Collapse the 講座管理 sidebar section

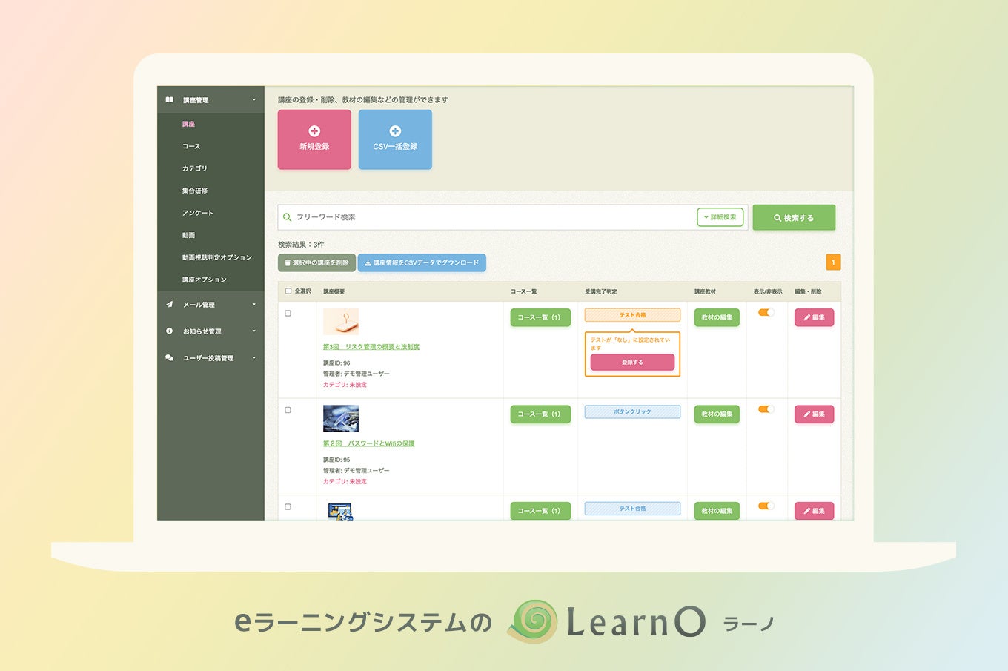(210, 100)
